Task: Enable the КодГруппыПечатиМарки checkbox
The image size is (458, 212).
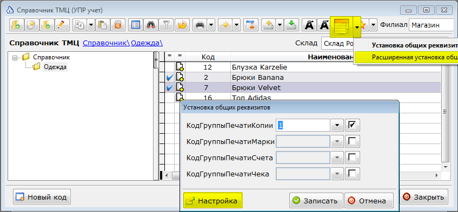Action: (352, 141)
